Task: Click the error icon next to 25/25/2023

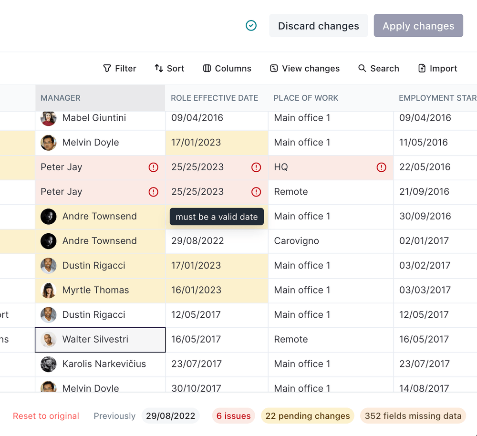Action: [x=256, y=167]
